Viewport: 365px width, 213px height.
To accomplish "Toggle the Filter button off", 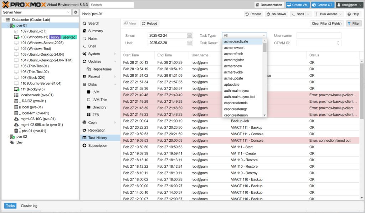I will tap(354, 24).
